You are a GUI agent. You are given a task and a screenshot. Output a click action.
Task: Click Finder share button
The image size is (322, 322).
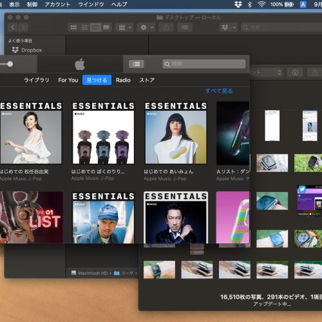166,28
